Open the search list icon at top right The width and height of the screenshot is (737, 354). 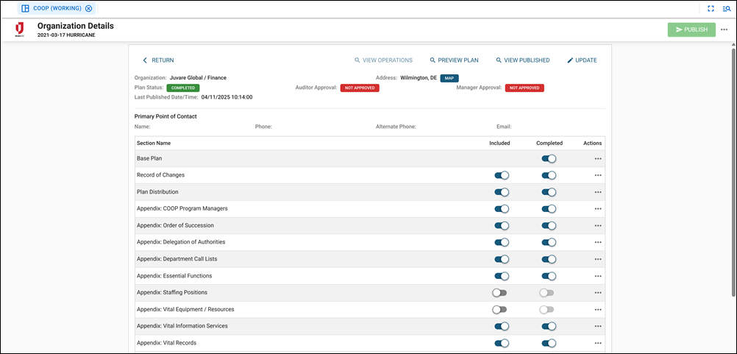[x=726, y=9]
